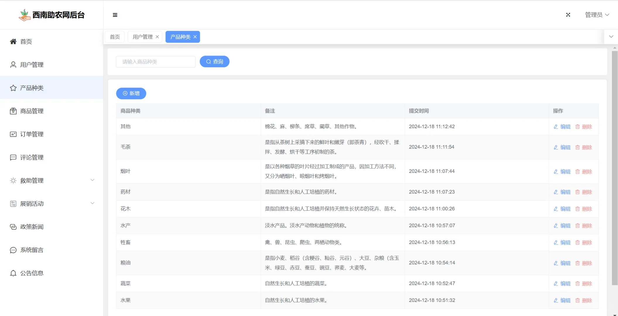Click the fullscreen icon in the header

568,15
